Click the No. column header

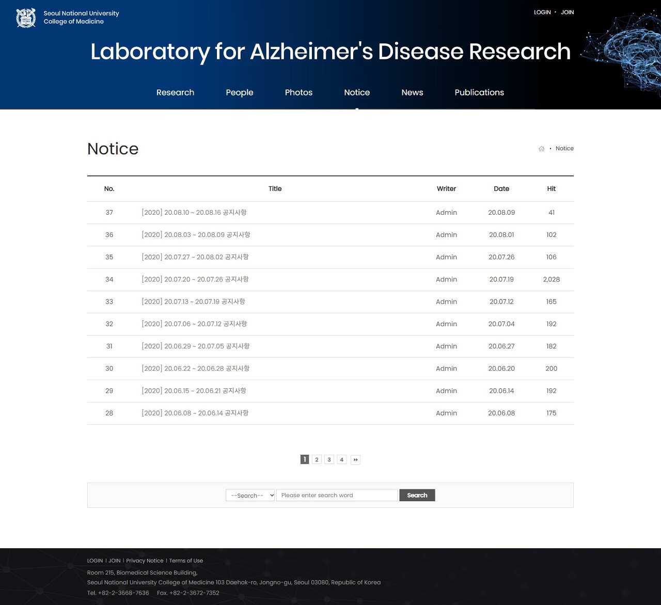pyautogui.click(x=109, y=189)
